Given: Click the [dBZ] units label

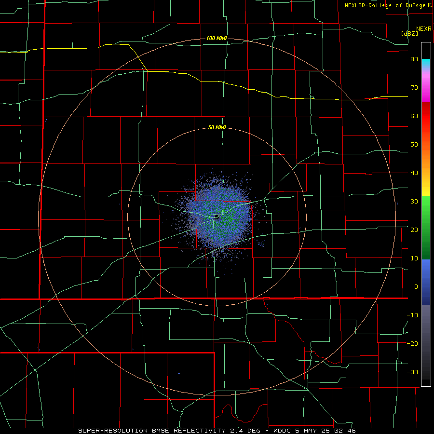Looking at the screenshot, I should (409, 33).
